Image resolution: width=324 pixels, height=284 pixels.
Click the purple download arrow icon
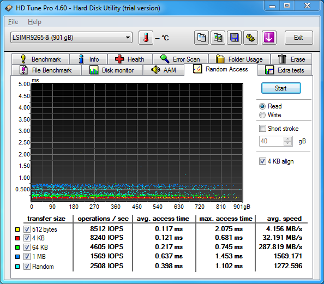269,38
